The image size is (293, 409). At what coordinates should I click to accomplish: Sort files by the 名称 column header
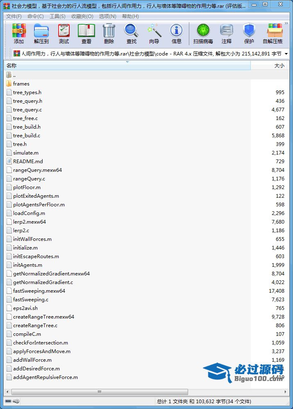[x=123, y=66]
